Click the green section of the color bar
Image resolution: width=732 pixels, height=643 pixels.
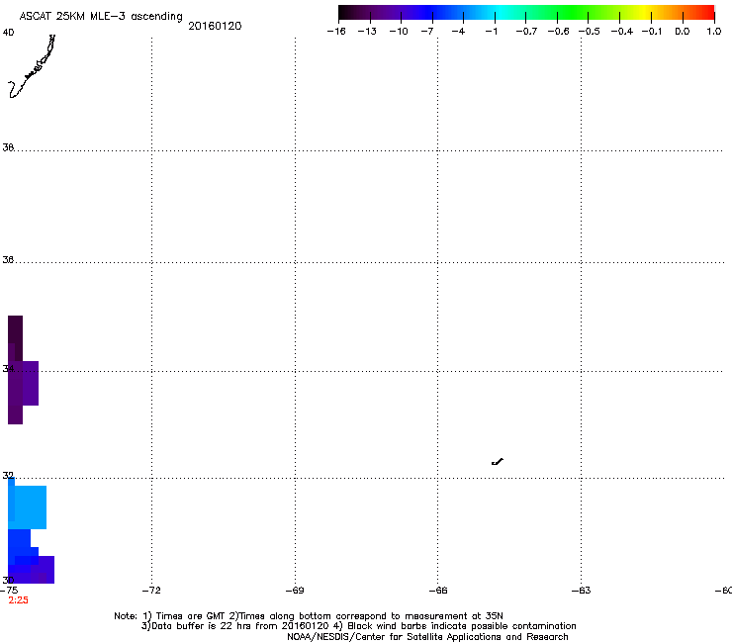coord(573,13)
